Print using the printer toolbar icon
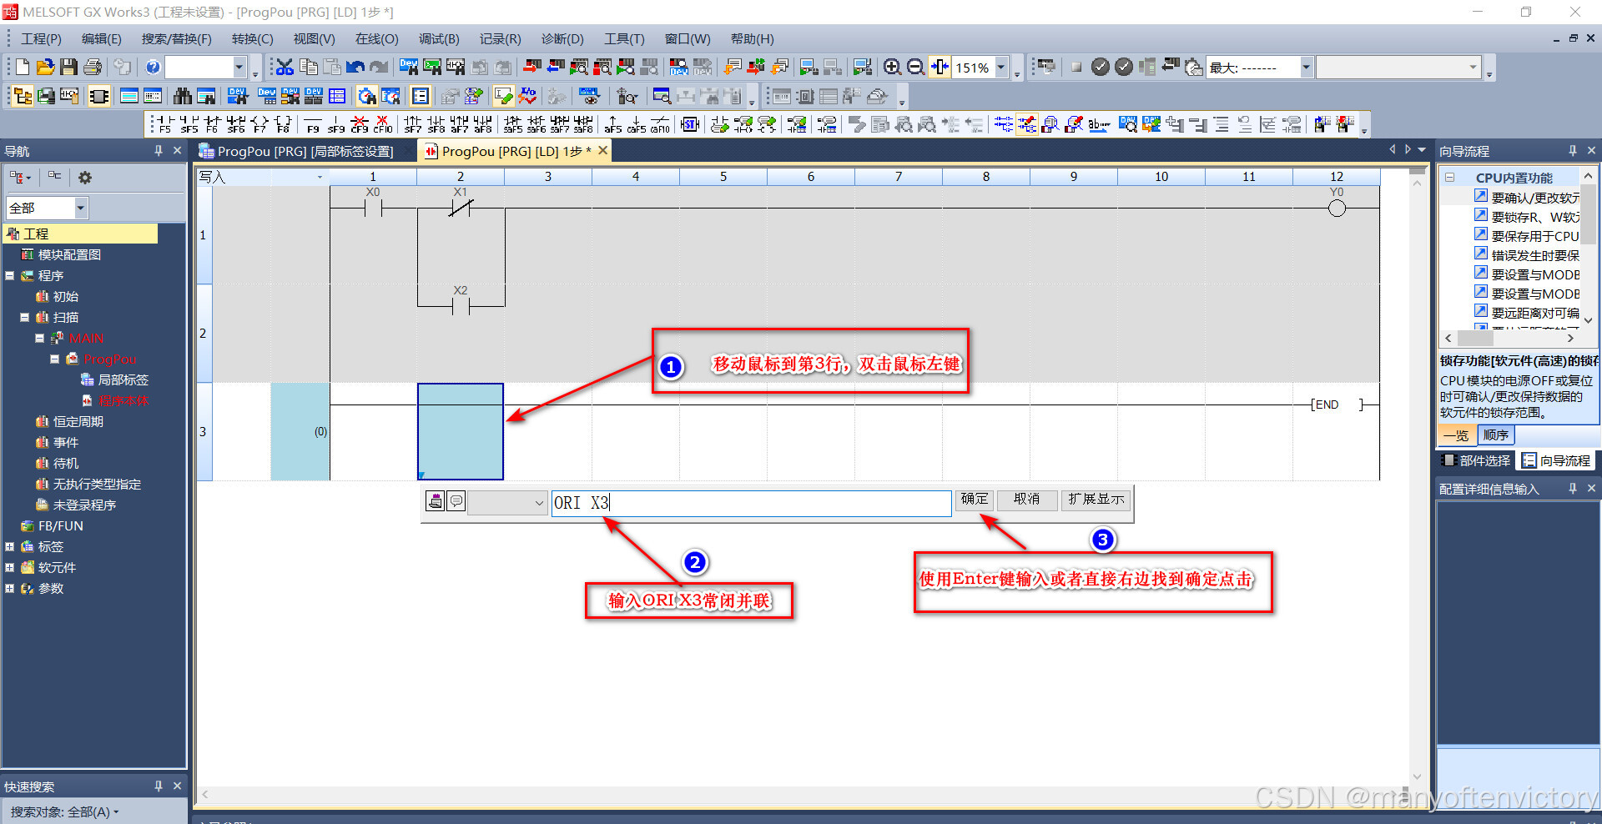The image size is (1602, 824). click(93, 68)
